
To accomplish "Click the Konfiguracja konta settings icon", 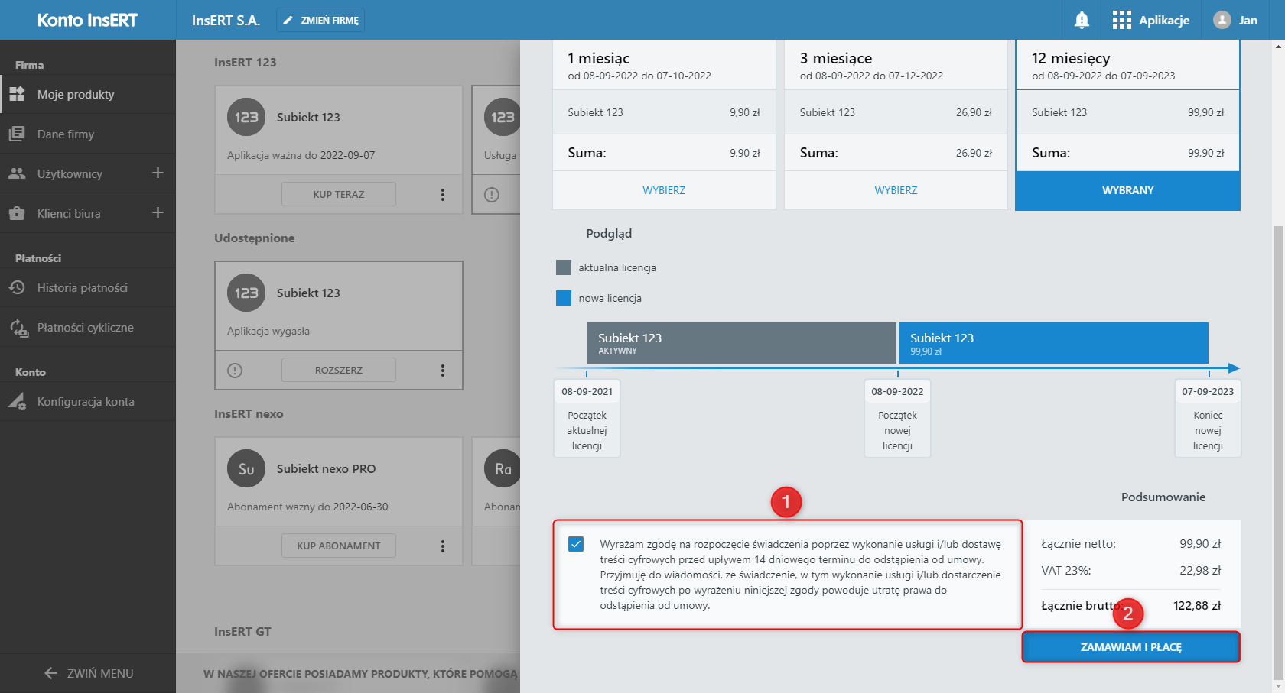I will [x=17, y=401].
